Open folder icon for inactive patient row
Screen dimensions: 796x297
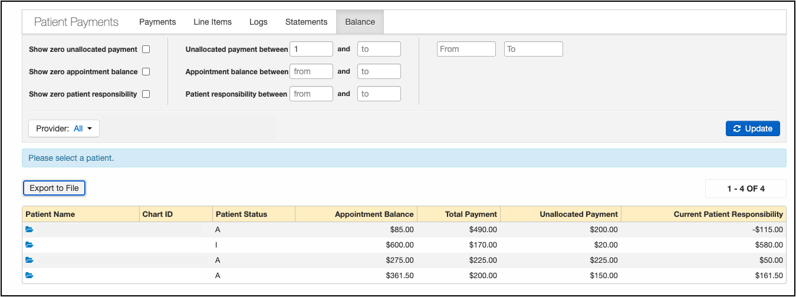click(x=29, y=245)
